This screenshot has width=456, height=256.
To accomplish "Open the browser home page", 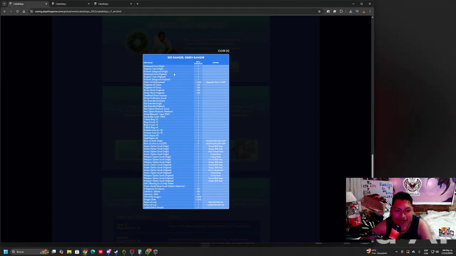I will (x=24, y=11).
